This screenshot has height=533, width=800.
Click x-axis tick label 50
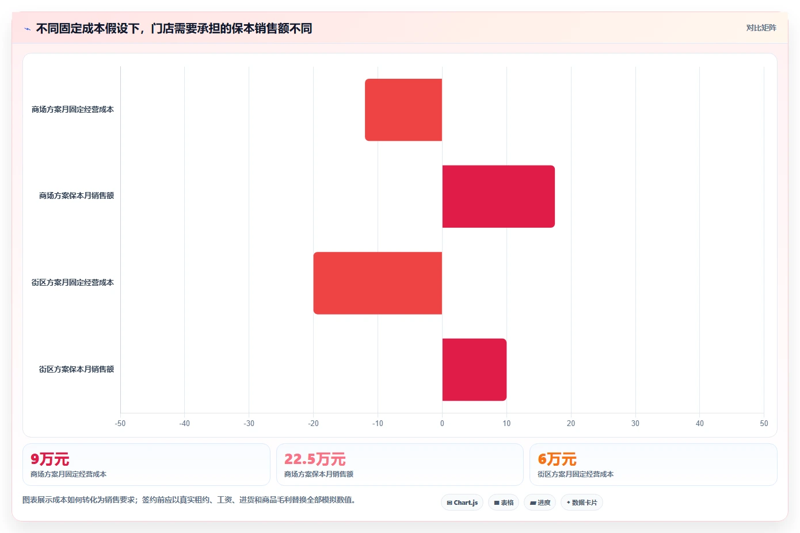[764, 423]
